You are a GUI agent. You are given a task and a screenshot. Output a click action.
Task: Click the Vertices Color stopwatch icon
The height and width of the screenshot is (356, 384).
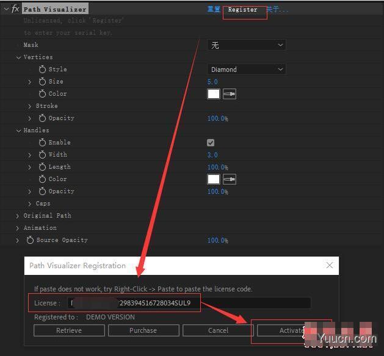click(x=42, y=94)
